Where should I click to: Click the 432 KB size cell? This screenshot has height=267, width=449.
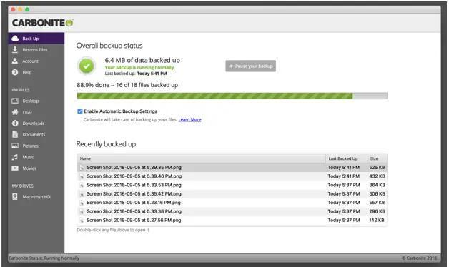click(x=377, y=176)
